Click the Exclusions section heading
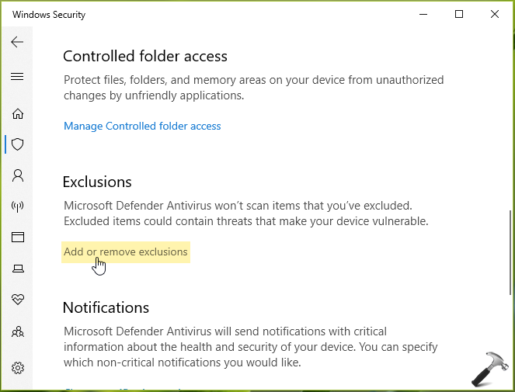Image resolution: width=515 pixels, height=392 pixels. [97, 182]
